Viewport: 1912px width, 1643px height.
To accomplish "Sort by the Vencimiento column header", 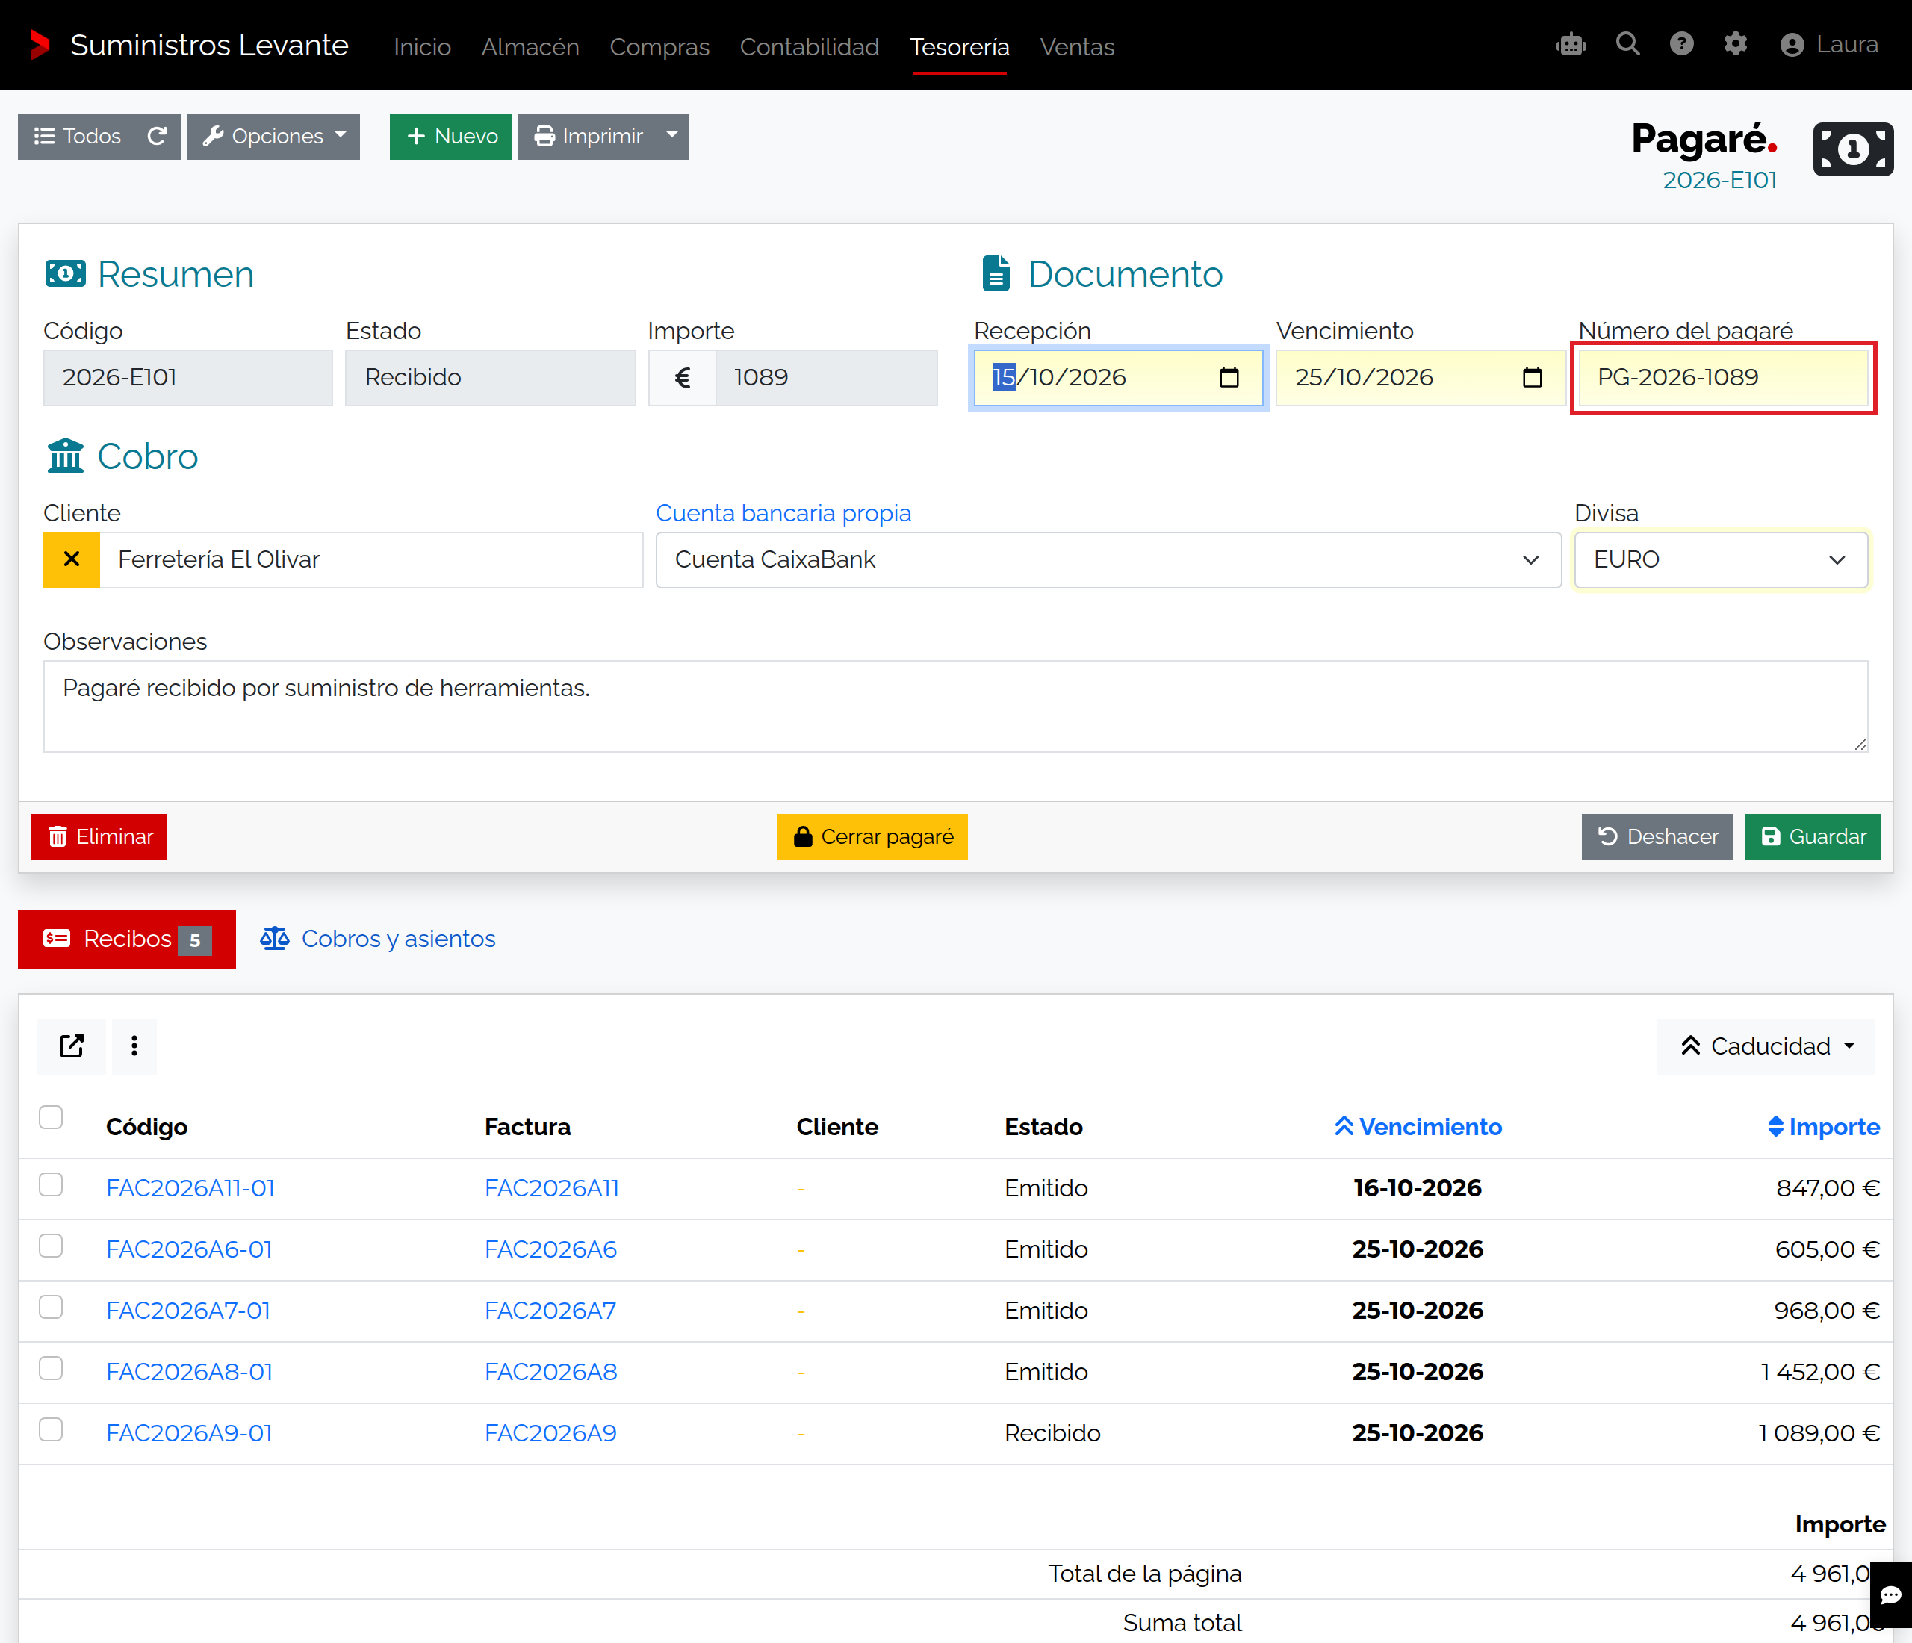I will pyautogui.click(x=1418, y=1126).
